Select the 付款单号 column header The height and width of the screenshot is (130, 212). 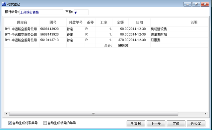[x=76, y=22]
